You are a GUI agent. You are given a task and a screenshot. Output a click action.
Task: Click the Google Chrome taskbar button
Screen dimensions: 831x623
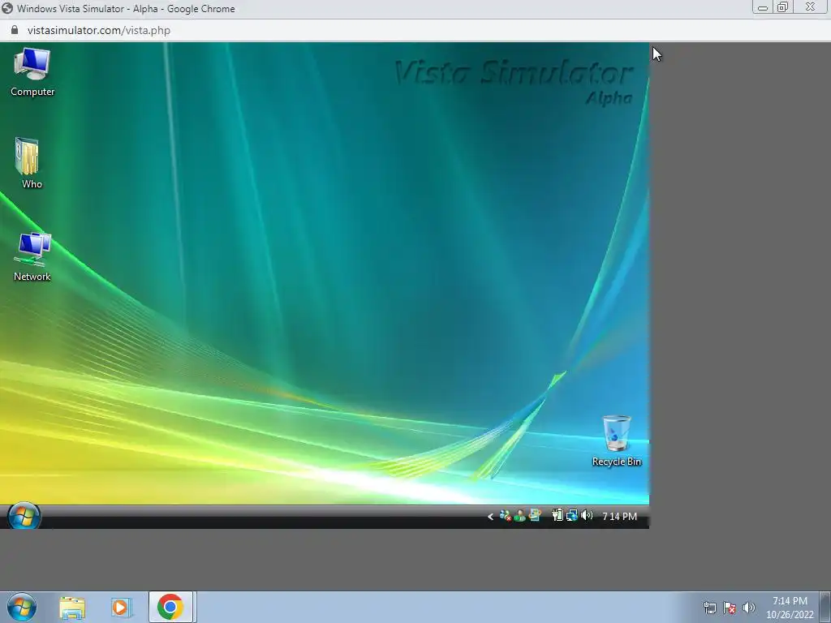coord(170,607)
